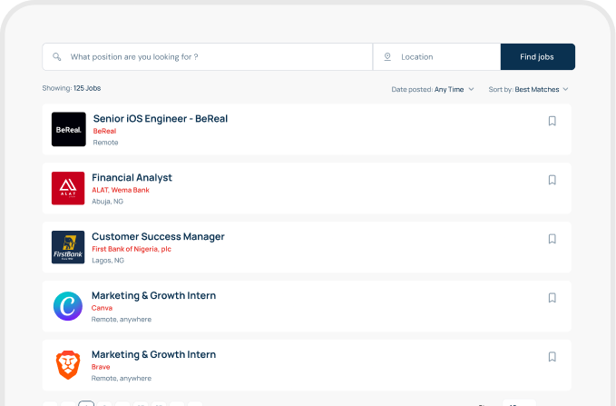The height and width of the screenshot is (406, 616).
Task: Click the search magnifier icon
Action: [x=56, y=57]
